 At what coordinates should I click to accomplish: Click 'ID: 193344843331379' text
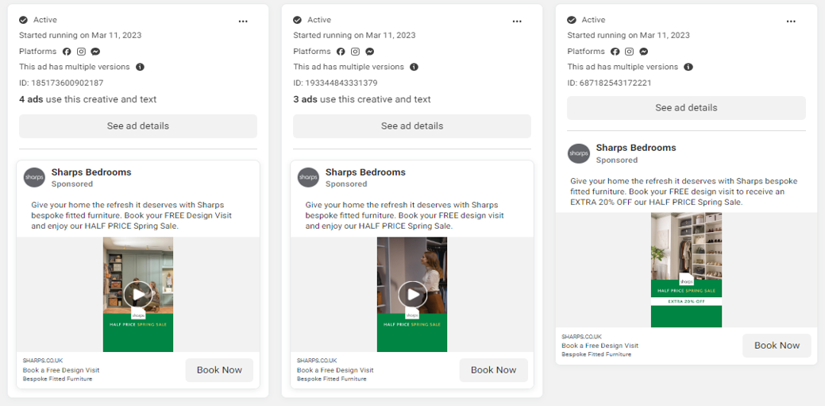point(336,83)
